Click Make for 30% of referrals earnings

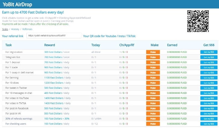click(x=153, y=119)
